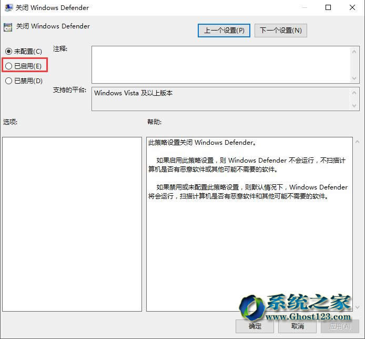Select the 未配置 (Not Configured) radio option
This screenshot has width=365, height=339.
[8, 51]
